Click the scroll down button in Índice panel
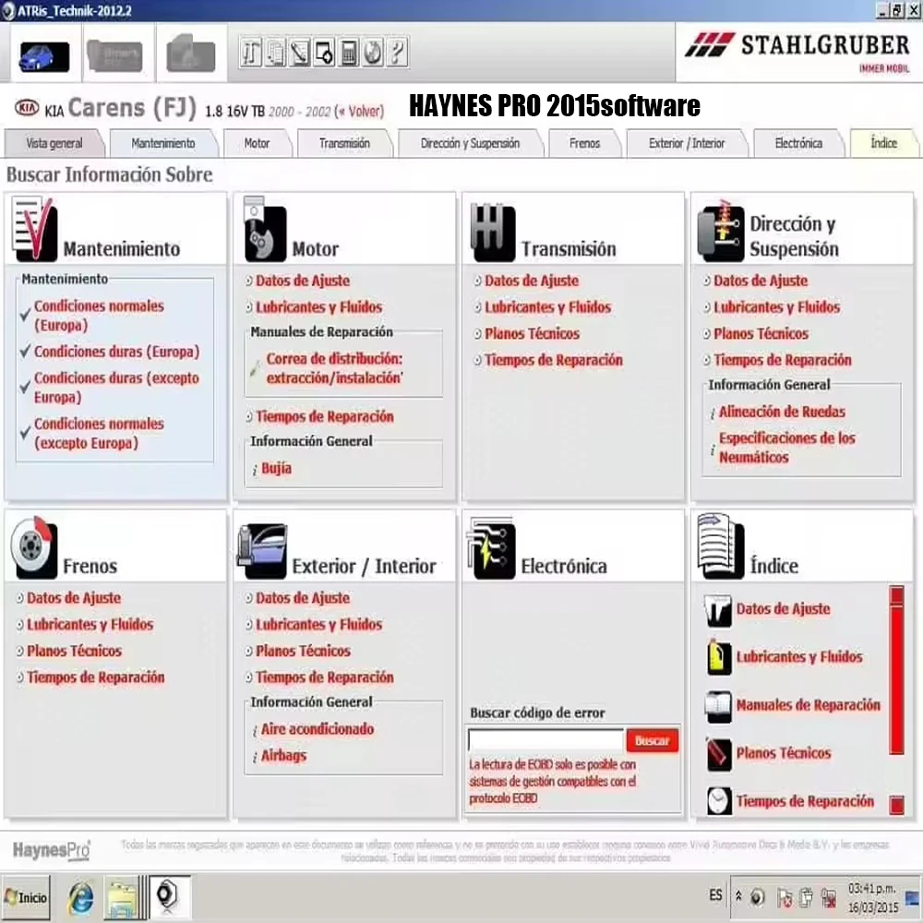Screen dimensions: 923x923 click(896, 805)
